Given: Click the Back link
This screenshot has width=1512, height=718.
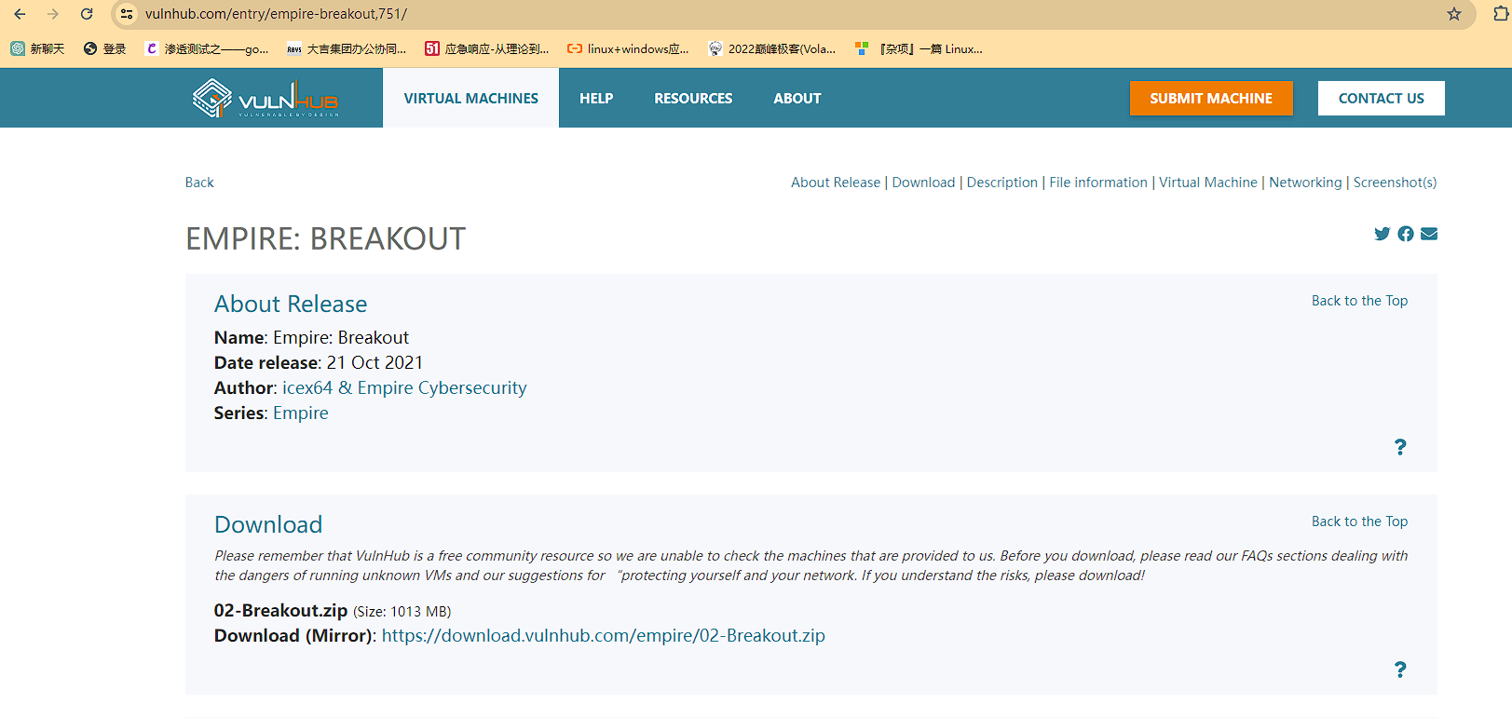Looking at the screenshot, I should tap(199, 183).
